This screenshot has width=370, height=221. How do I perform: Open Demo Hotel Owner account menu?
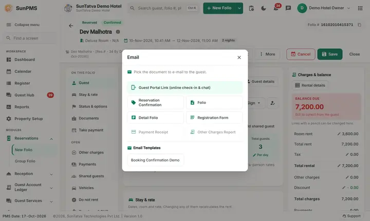(324, 8)
